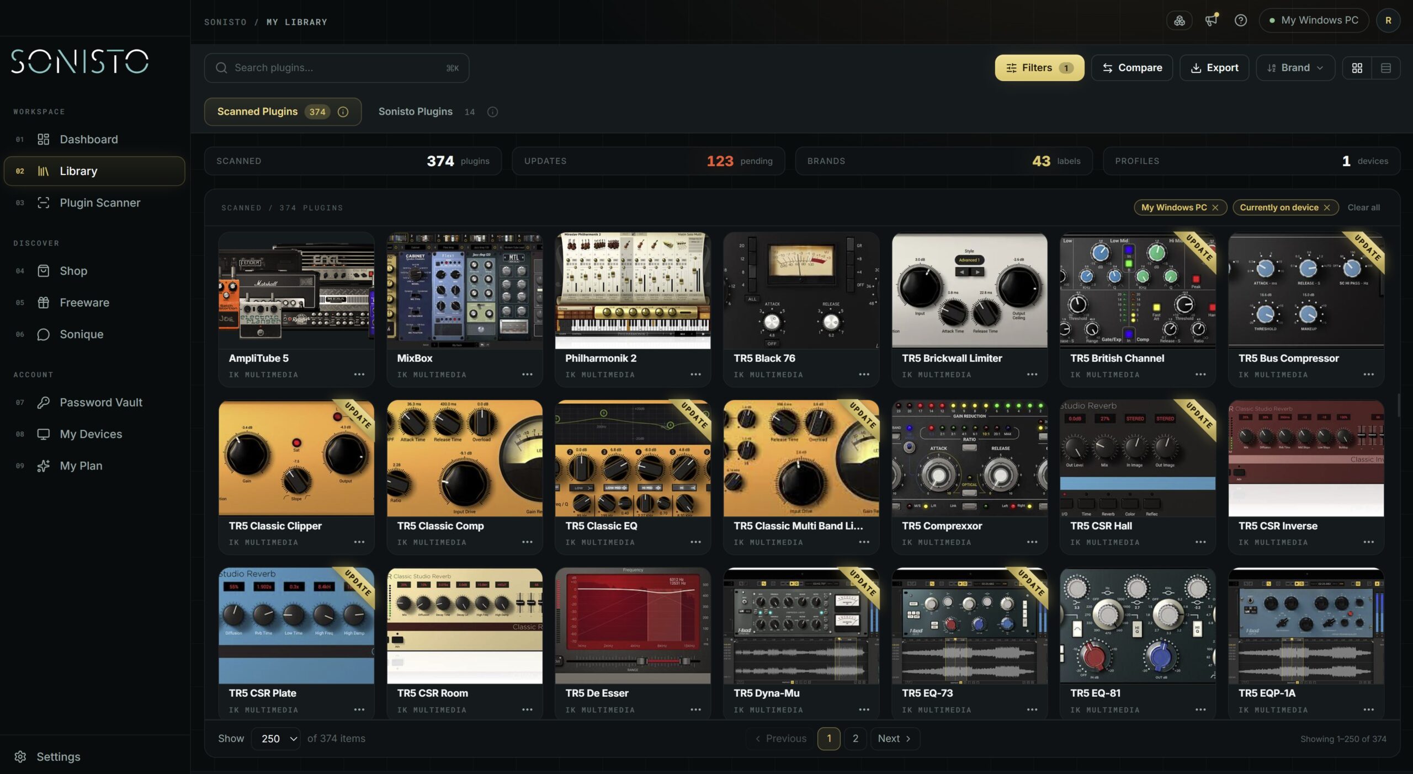Open the R user avatar menu

(1388, 20)
